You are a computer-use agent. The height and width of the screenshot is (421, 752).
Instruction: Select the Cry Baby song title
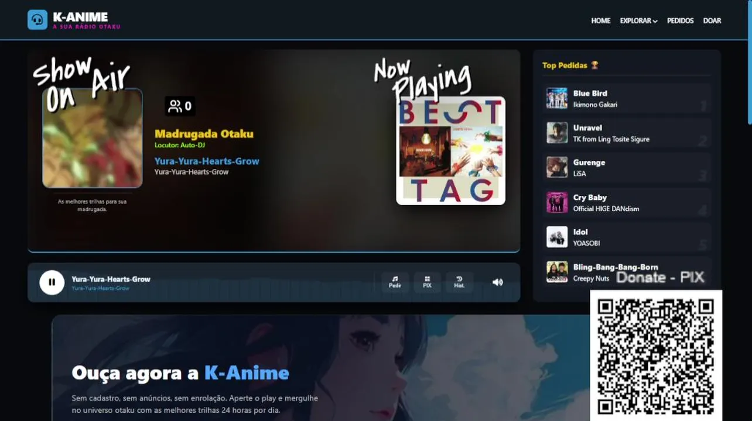point(590,198)
